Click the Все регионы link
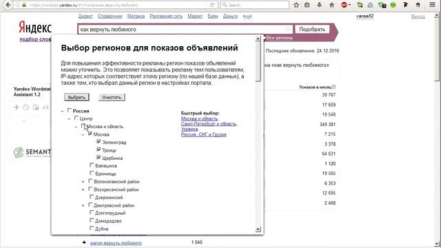The image size is (441, 248). point(280,38)
